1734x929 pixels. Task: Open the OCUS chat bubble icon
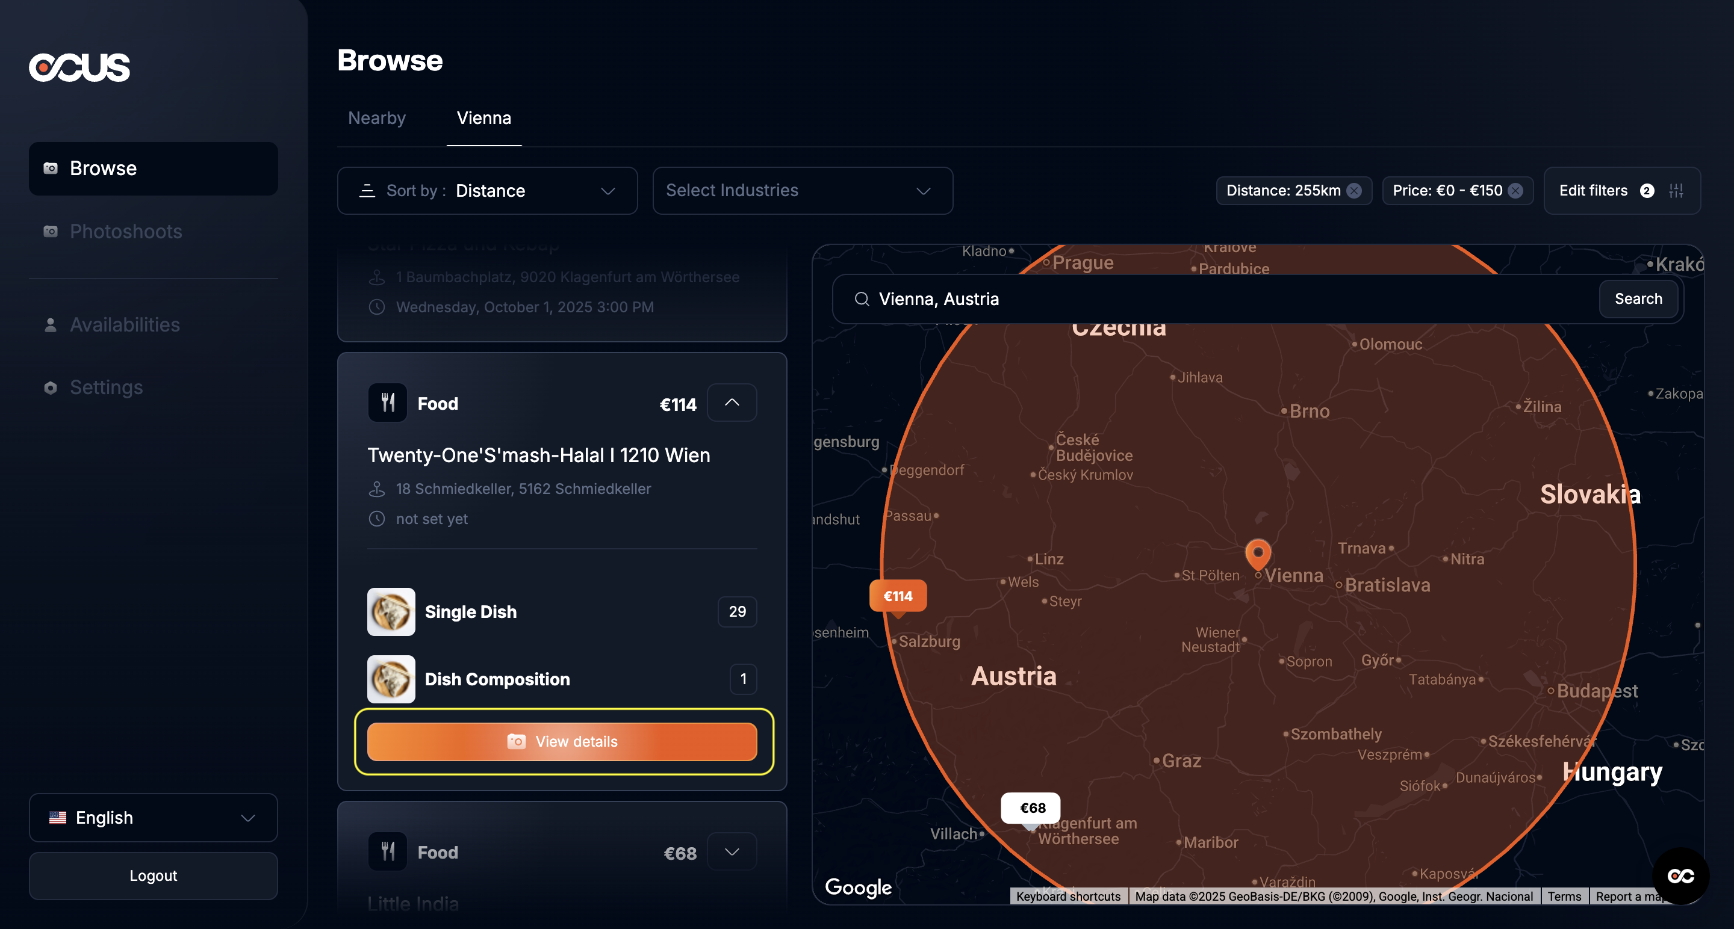(1680, 875)
